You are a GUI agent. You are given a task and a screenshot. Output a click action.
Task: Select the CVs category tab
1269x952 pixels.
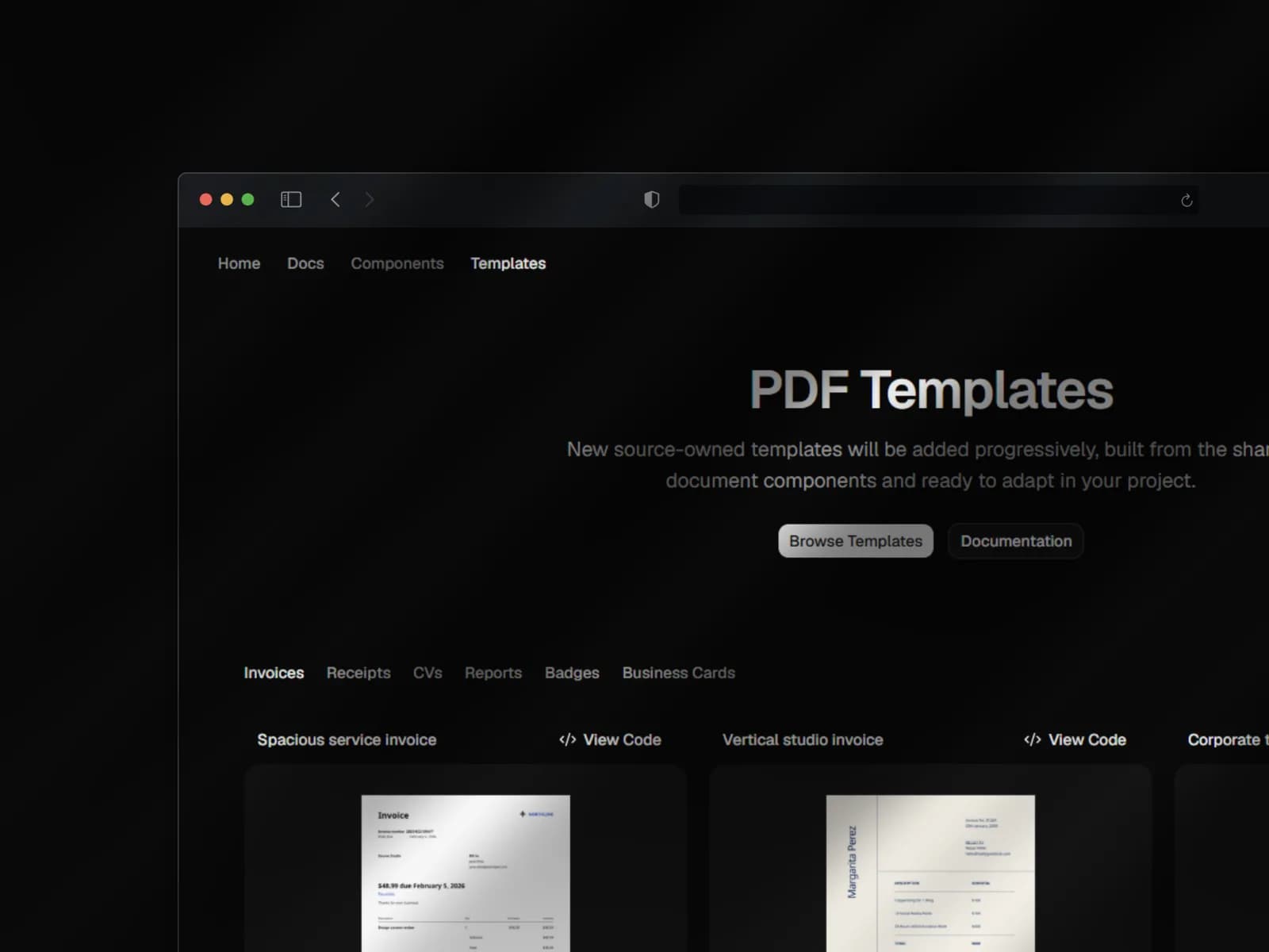pyautogui.click(x=427, y=673)
